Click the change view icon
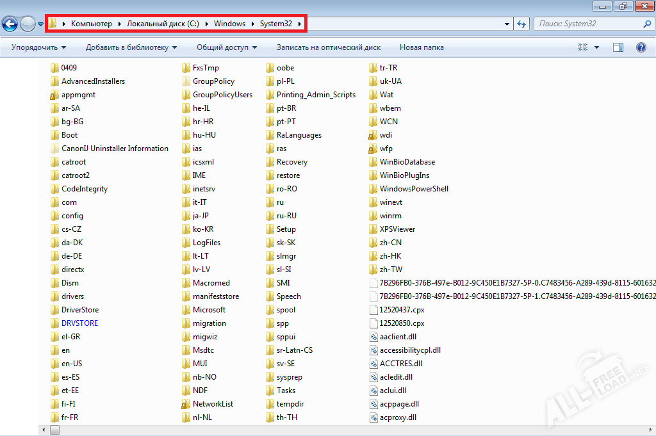The image size is (656, 436). tap(582, 47)
